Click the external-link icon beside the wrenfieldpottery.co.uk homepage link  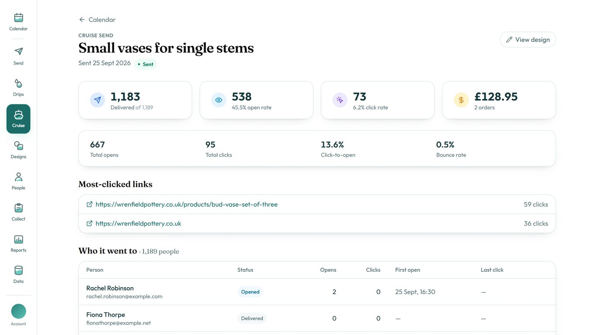click(90, 223)
